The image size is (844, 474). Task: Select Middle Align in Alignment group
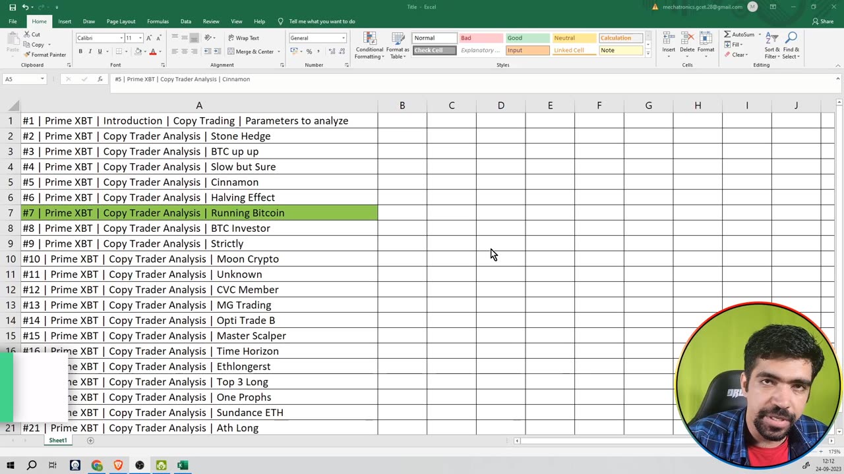click(185, 38)
